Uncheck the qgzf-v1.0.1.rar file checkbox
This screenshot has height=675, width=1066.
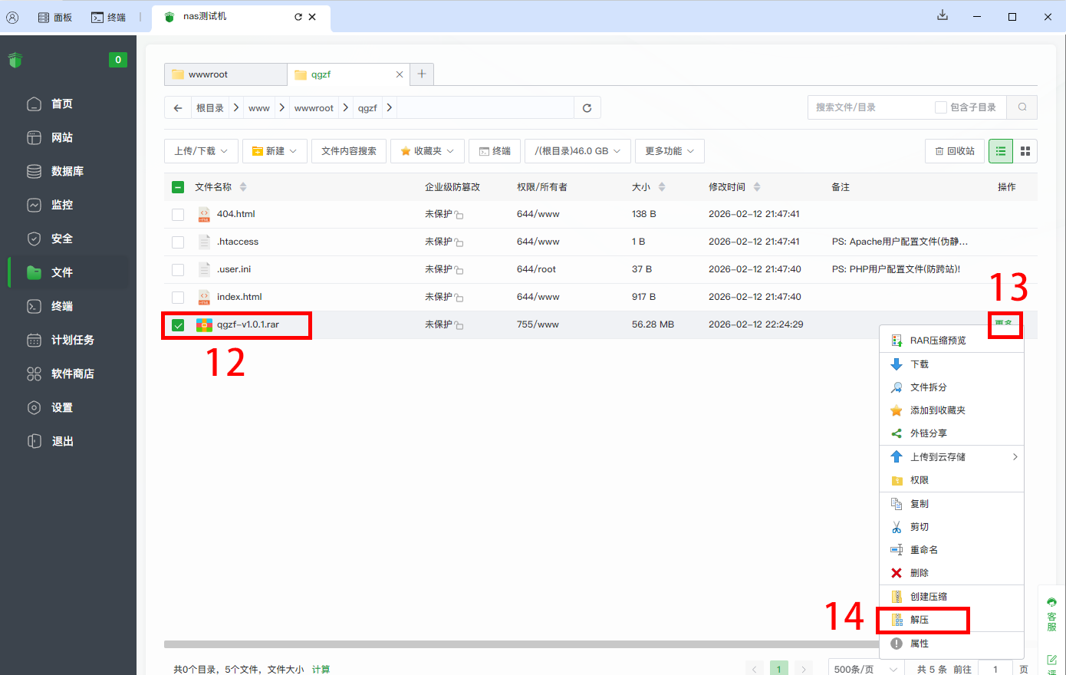coord(178,325)
